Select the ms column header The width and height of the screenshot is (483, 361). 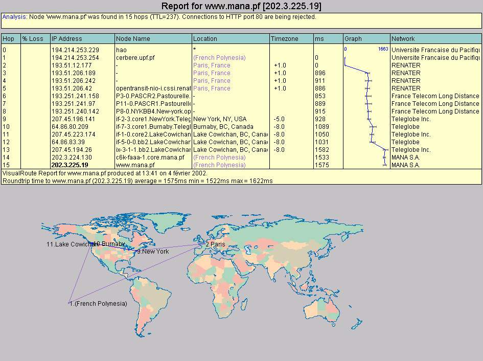click(319, 39)
